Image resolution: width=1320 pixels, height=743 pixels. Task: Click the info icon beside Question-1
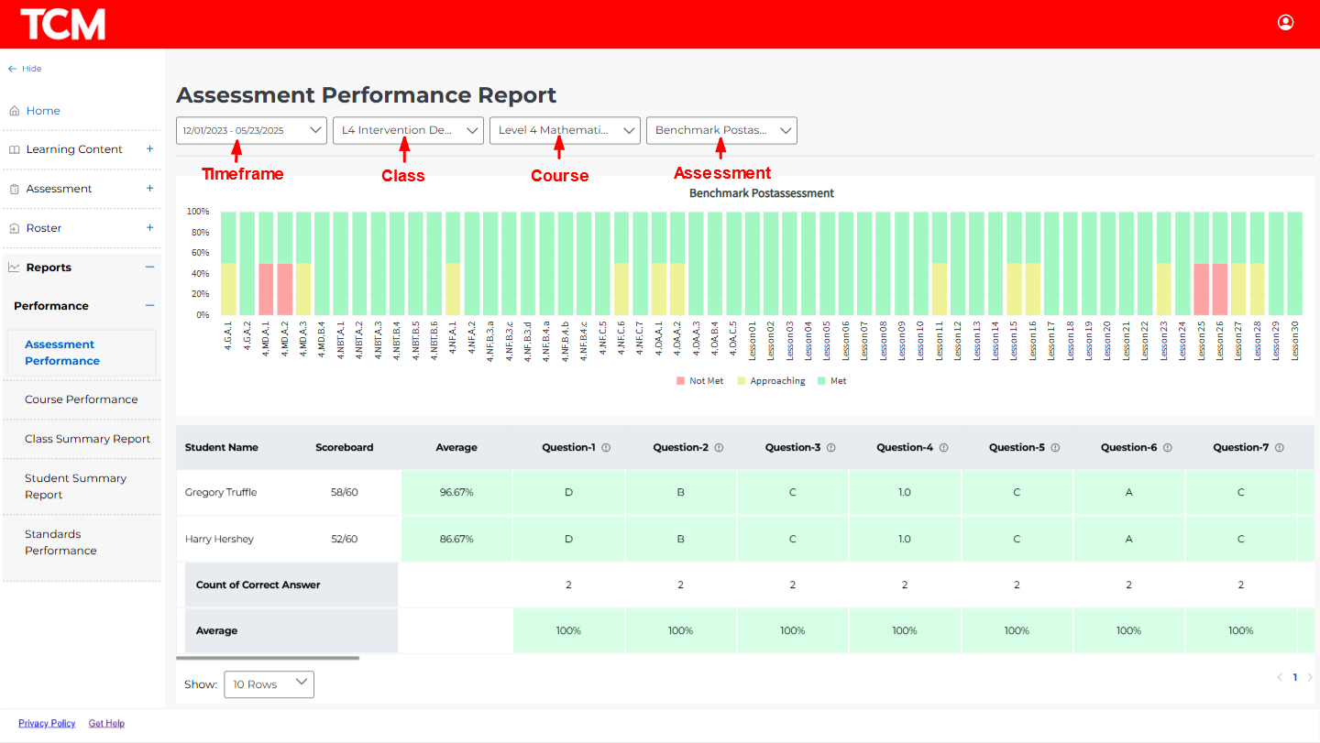(x=606, y=448)
